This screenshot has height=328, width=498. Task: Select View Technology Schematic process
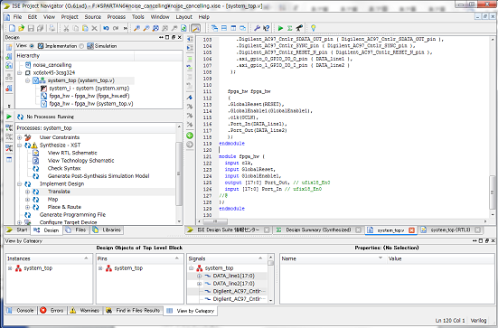click(x=80, y=161)
